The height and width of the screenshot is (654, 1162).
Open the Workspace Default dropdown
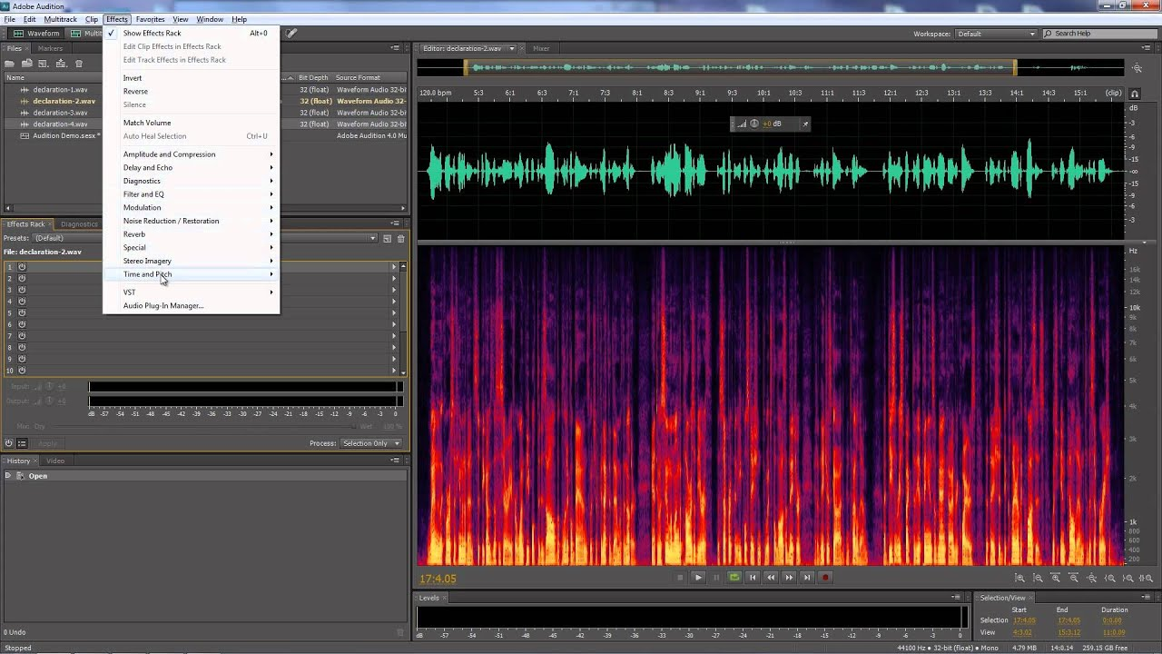996,34
